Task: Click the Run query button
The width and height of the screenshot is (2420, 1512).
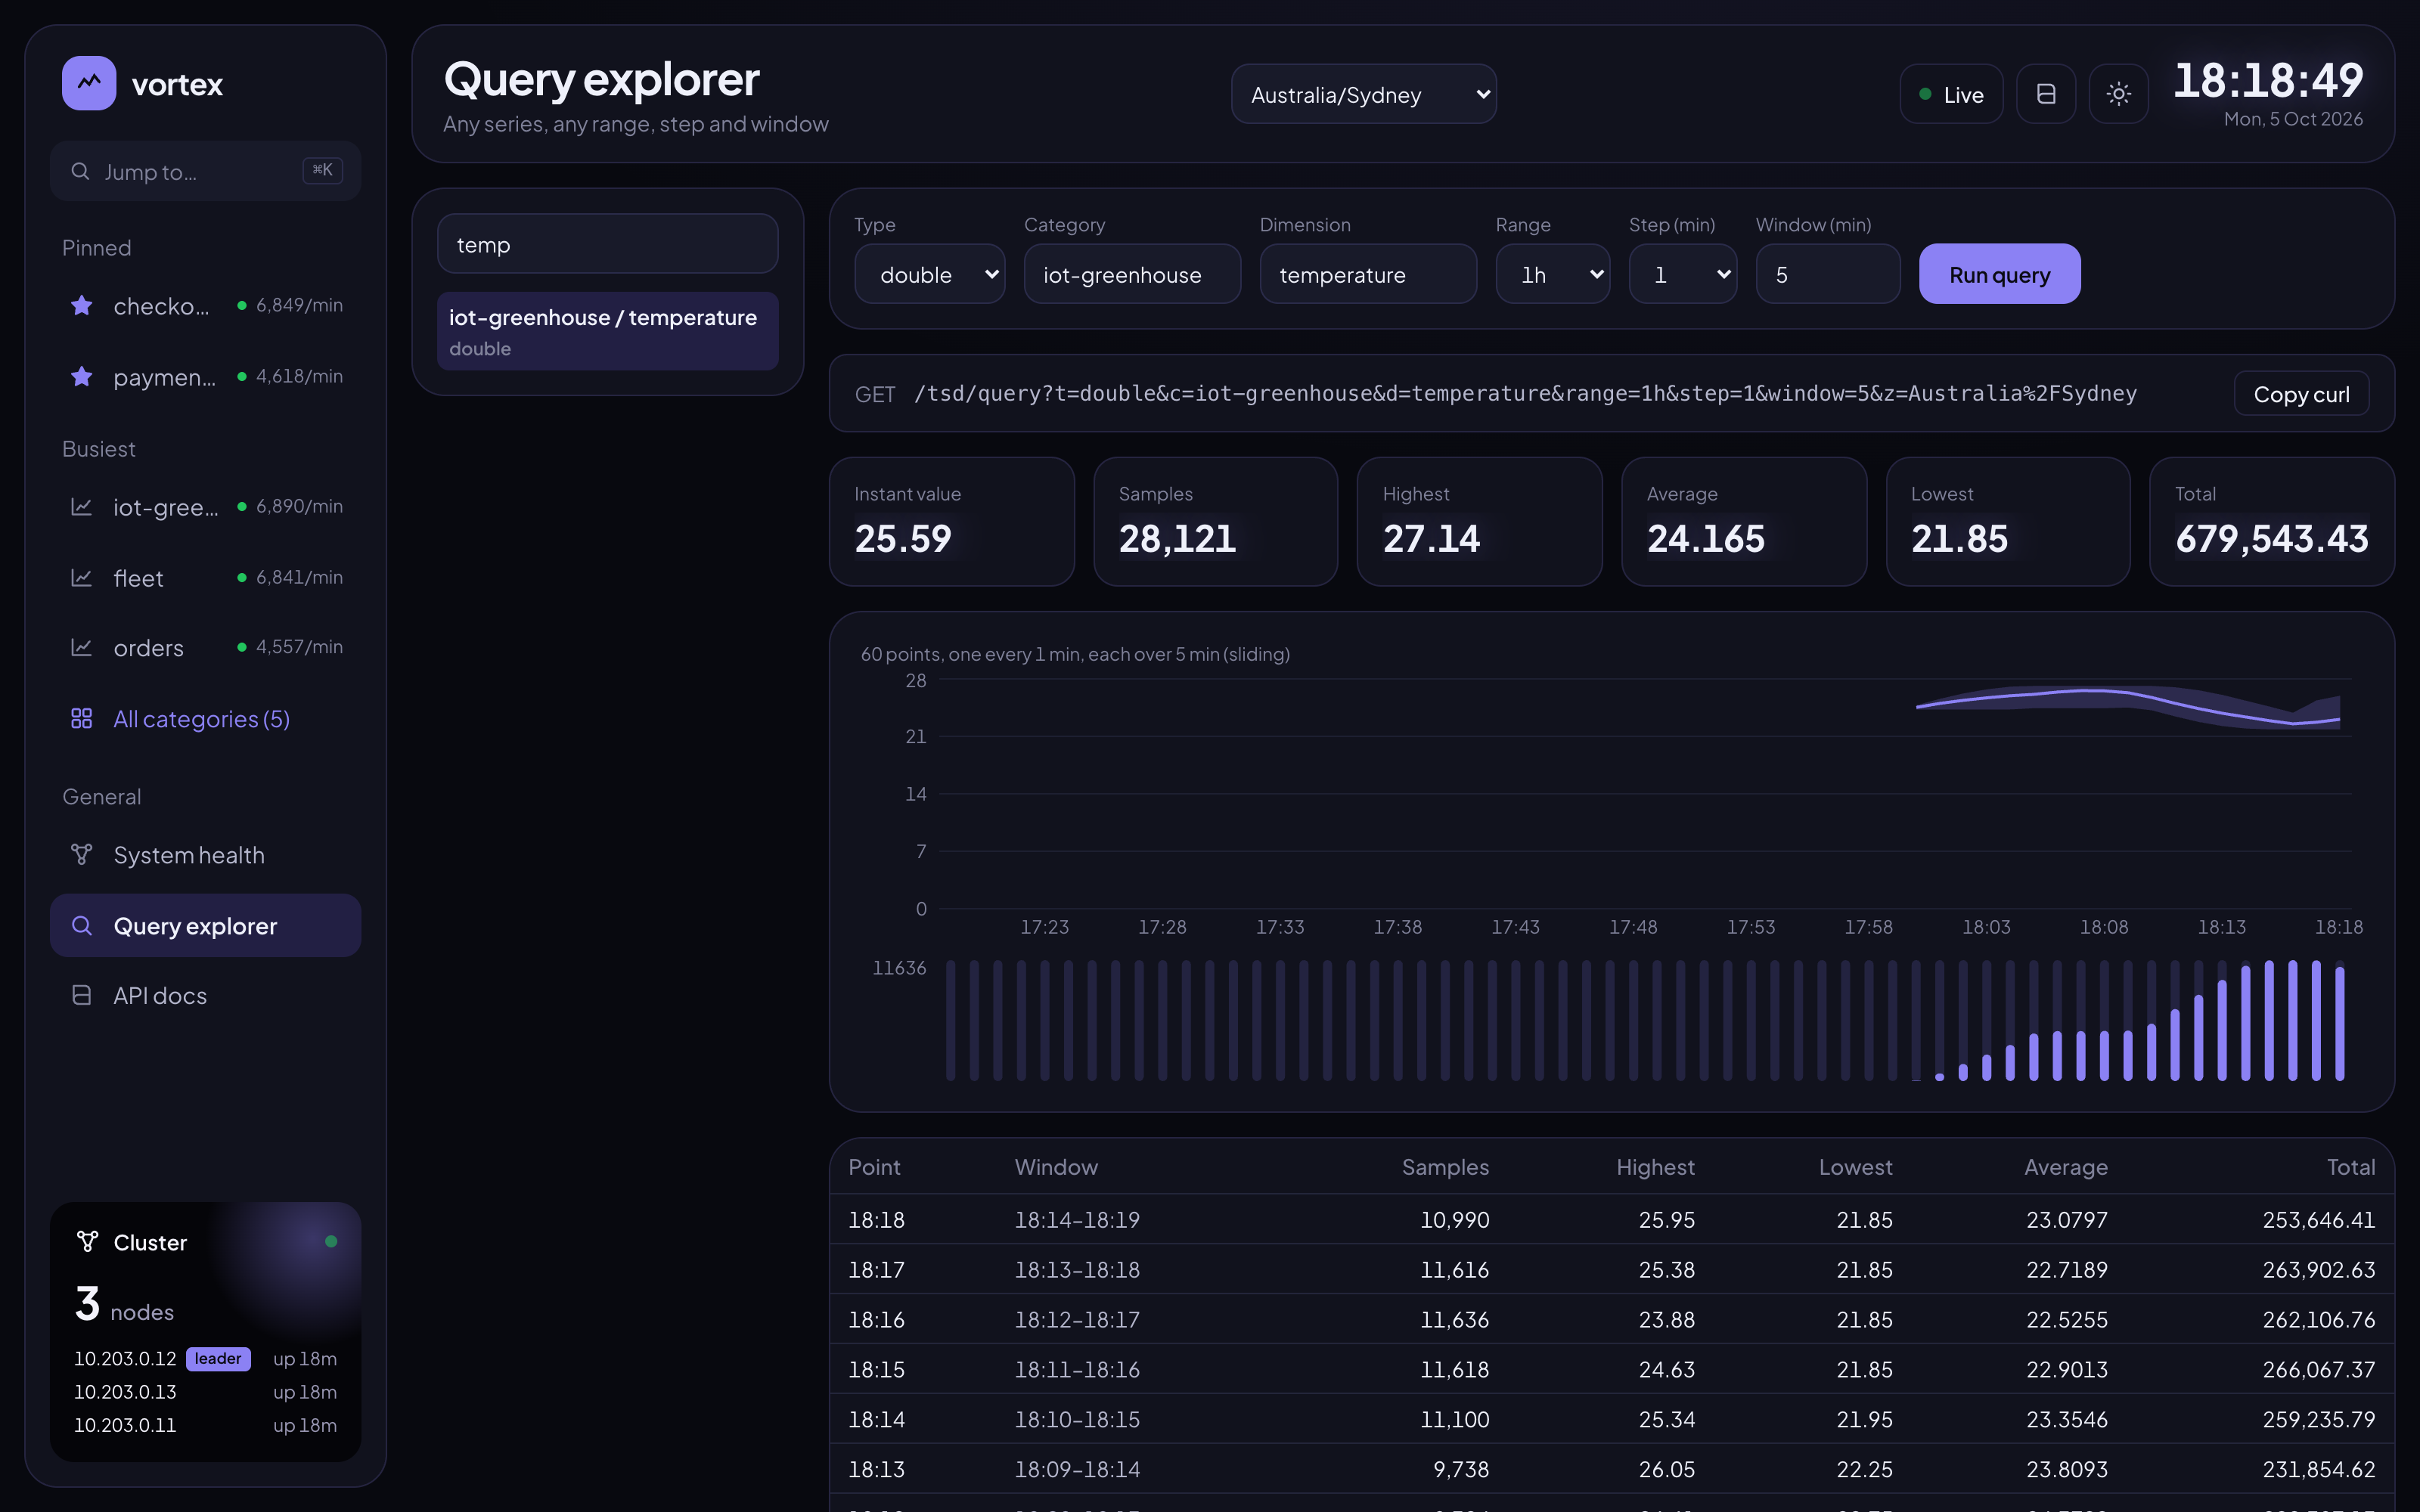Action: [x=1999, y=274]
